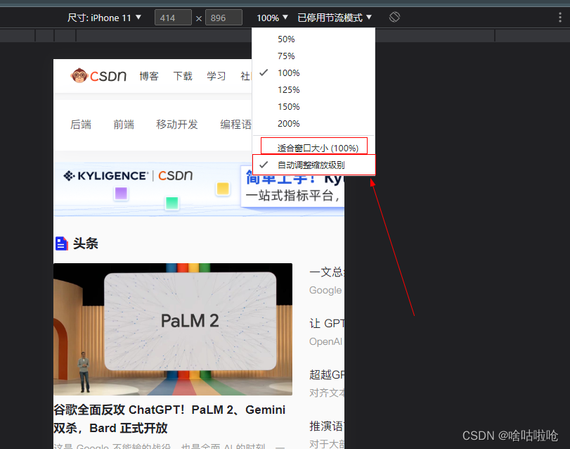Open the 尺寸: iPhone 11 device dropdown
Screen dimensions: 570x449
point(104,18)
